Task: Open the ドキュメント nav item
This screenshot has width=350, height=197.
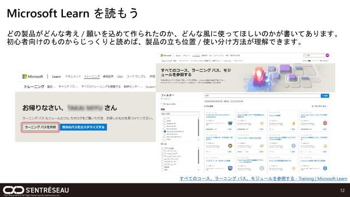Action: (73, 77)
